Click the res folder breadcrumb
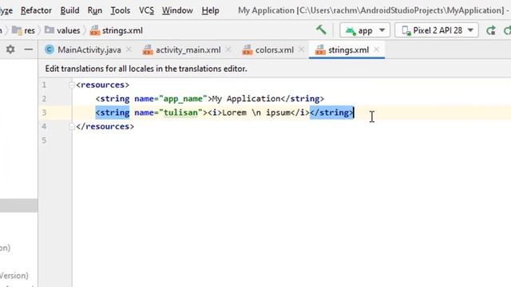 click(23, 30)
